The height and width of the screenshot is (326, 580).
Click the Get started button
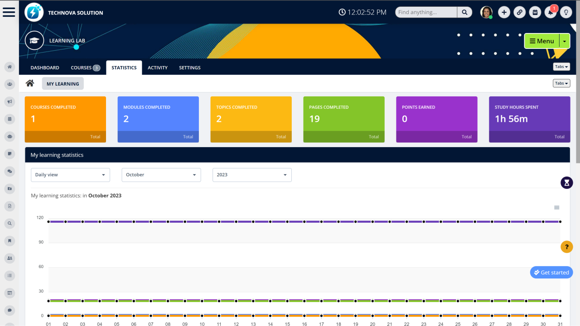pos(551,272)
